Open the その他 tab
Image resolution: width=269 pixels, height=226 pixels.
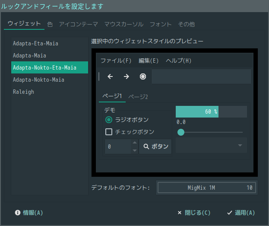(187, 24)
